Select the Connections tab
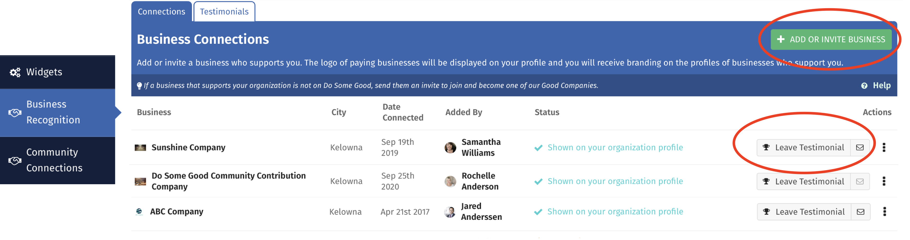 pos(161,12)
